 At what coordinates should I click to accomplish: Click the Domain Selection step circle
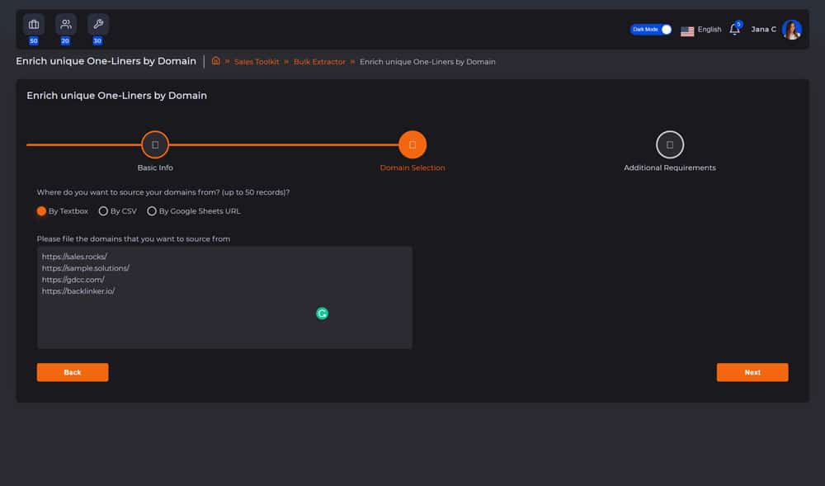(x=412, y=145)
